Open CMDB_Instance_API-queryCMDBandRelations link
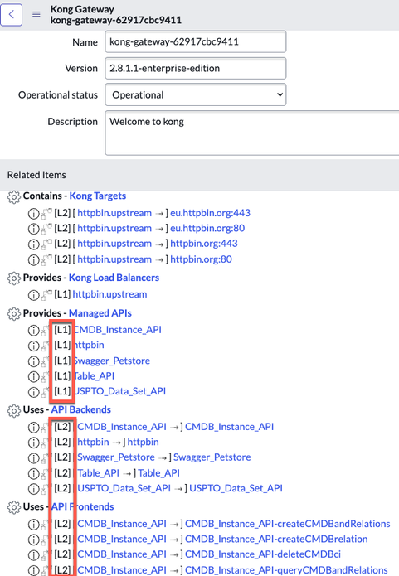Image resolution: width=399 pixels, height=576 pixels. [x=286, y=569]
